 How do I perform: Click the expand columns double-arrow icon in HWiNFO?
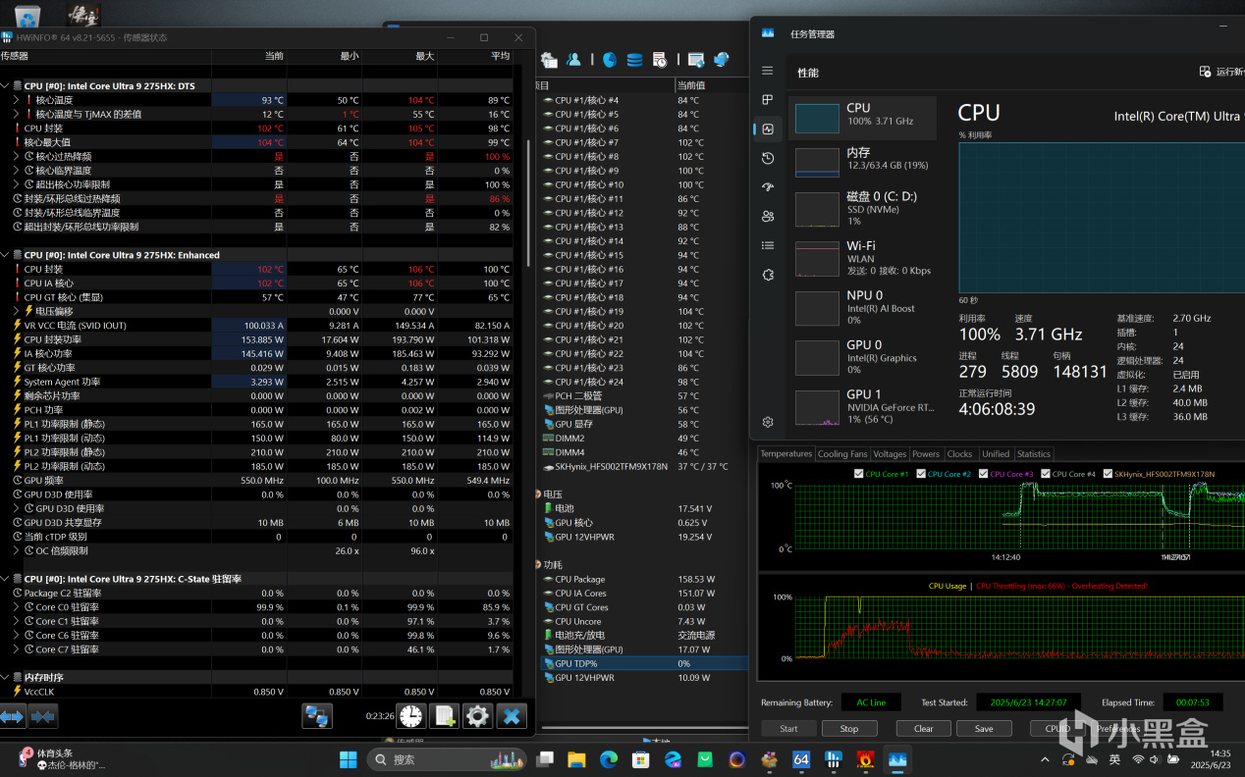[12, 717]
